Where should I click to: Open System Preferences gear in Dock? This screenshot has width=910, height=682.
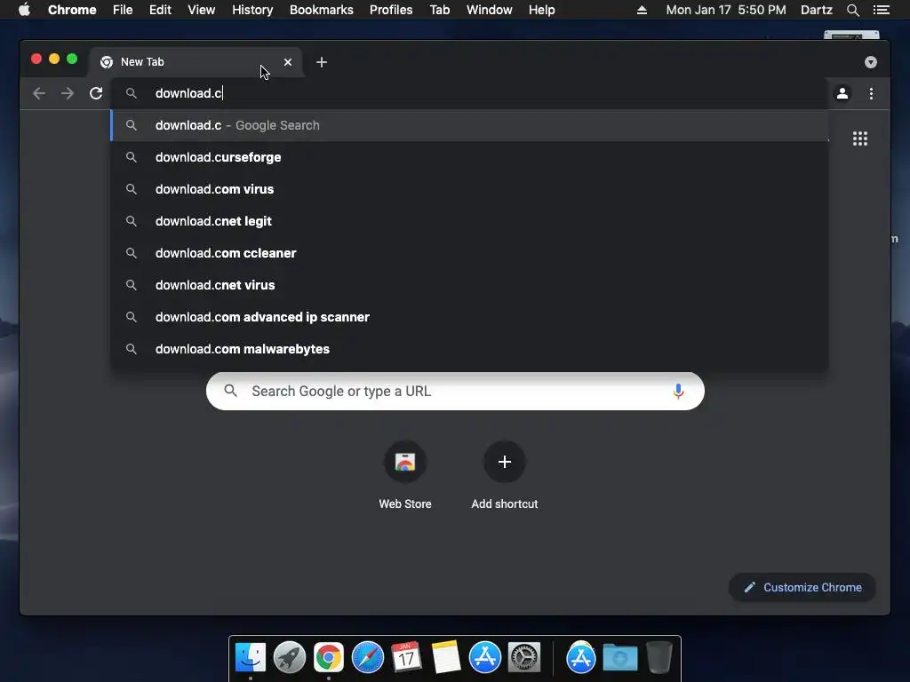(524, 657)
